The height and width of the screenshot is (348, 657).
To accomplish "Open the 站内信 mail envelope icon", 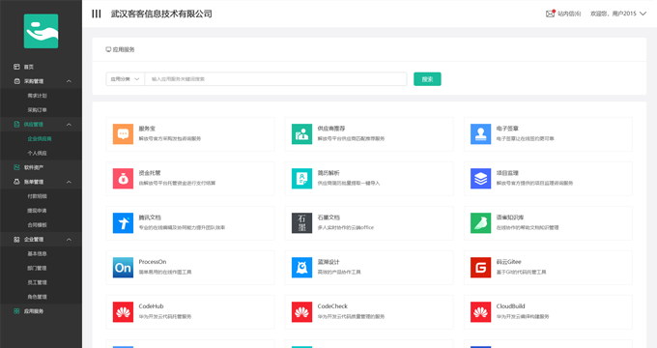I will point(550,14).
